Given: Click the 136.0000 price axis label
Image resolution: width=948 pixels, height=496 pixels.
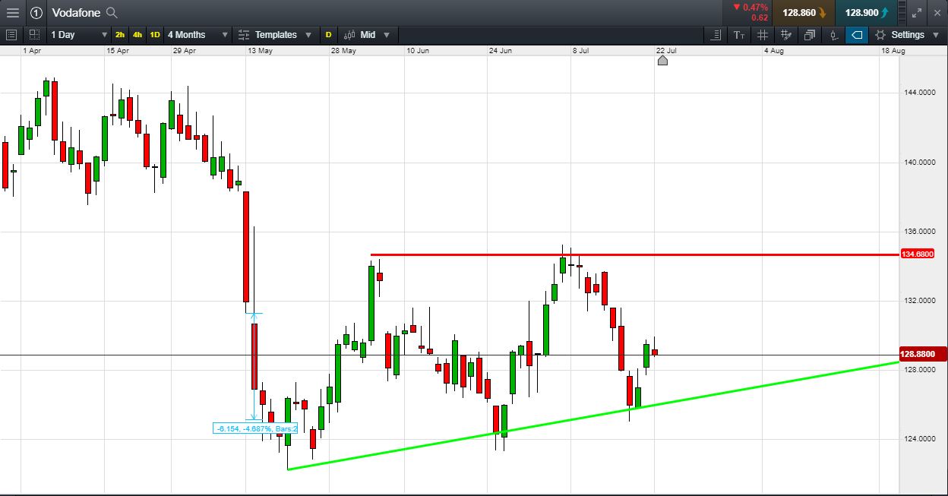Looking at the screenshot, I should tap(919, 232).
